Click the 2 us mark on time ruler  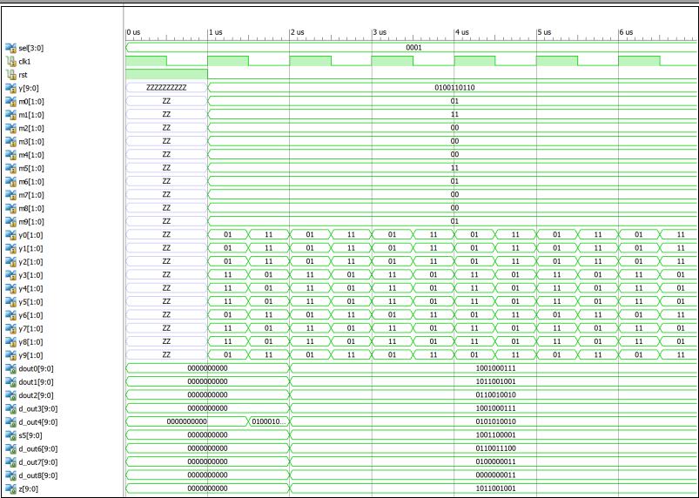[x=297, y=32]
